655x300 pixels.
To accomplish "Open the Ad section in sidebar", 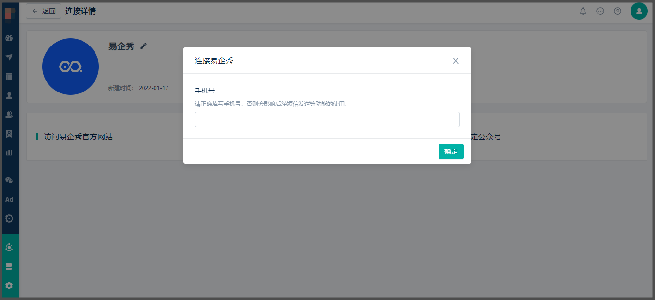I will 9,199.
